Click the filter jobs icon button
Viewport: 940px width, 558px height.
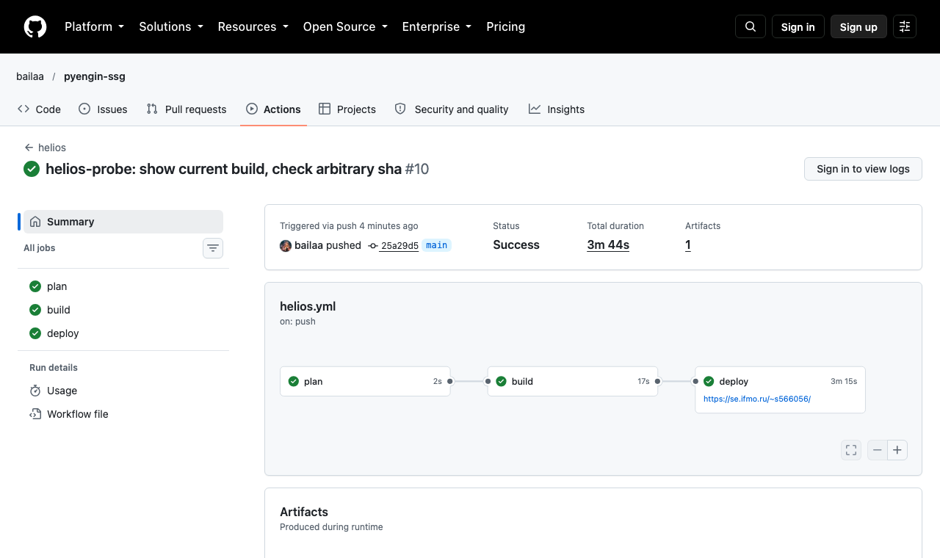tap(213, 248)
